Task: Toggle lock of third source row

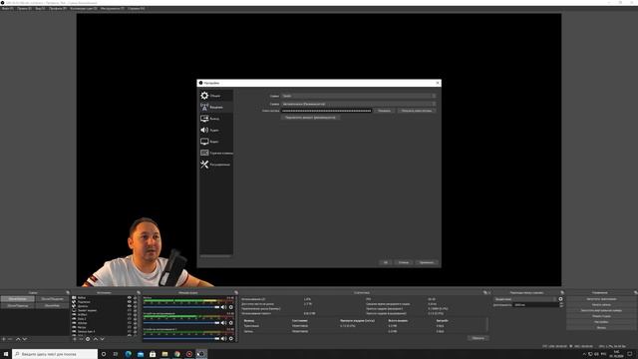Action: click(136, 306)
